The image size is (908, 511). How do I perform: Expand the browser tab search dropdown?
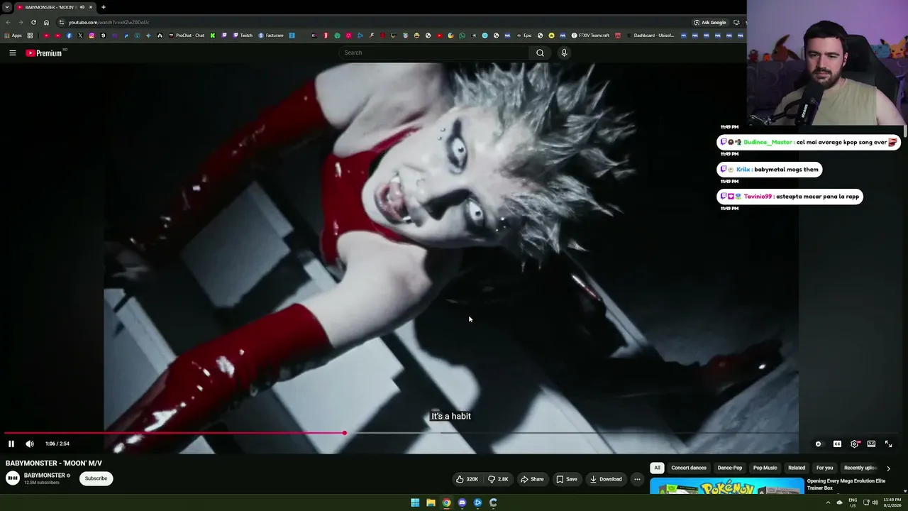pyautogui.click(x=6, y=7)
